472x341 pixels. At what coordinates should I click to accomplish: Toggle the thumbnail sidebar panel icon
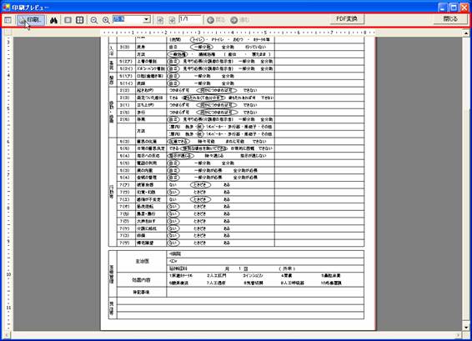click(x=8, y=20)
